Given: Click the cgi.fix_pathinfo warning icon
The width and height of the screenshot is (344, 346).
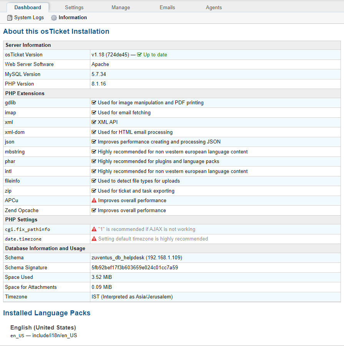Looking at the screenshot, I should (94, 229).
